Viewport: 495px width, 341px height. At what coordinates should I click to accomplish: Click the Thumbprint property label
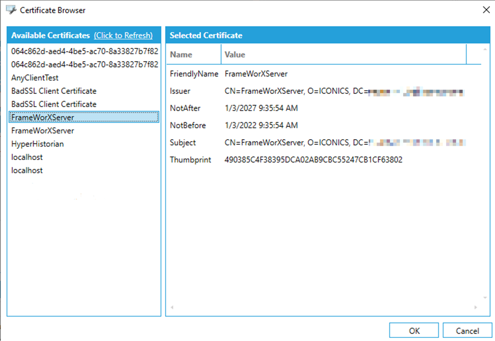[x=190, y=160]
